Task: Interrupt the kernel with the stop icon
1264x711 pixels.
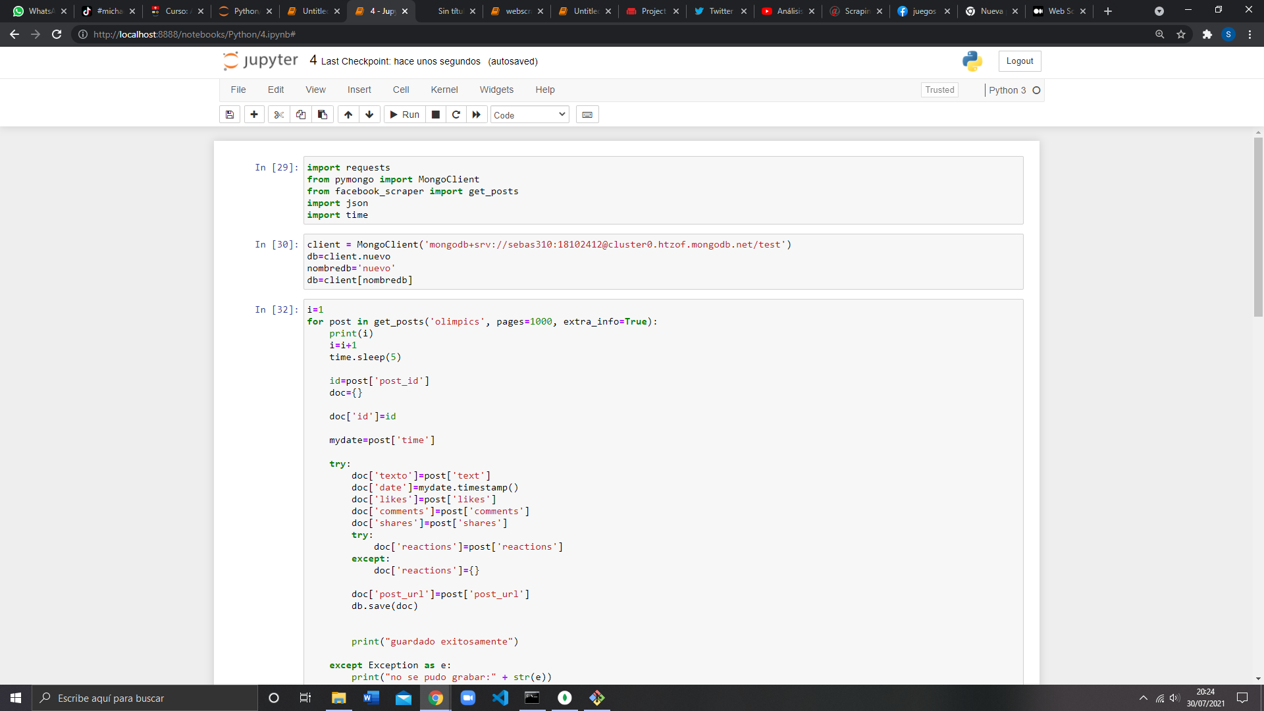Action: (435, 114)
